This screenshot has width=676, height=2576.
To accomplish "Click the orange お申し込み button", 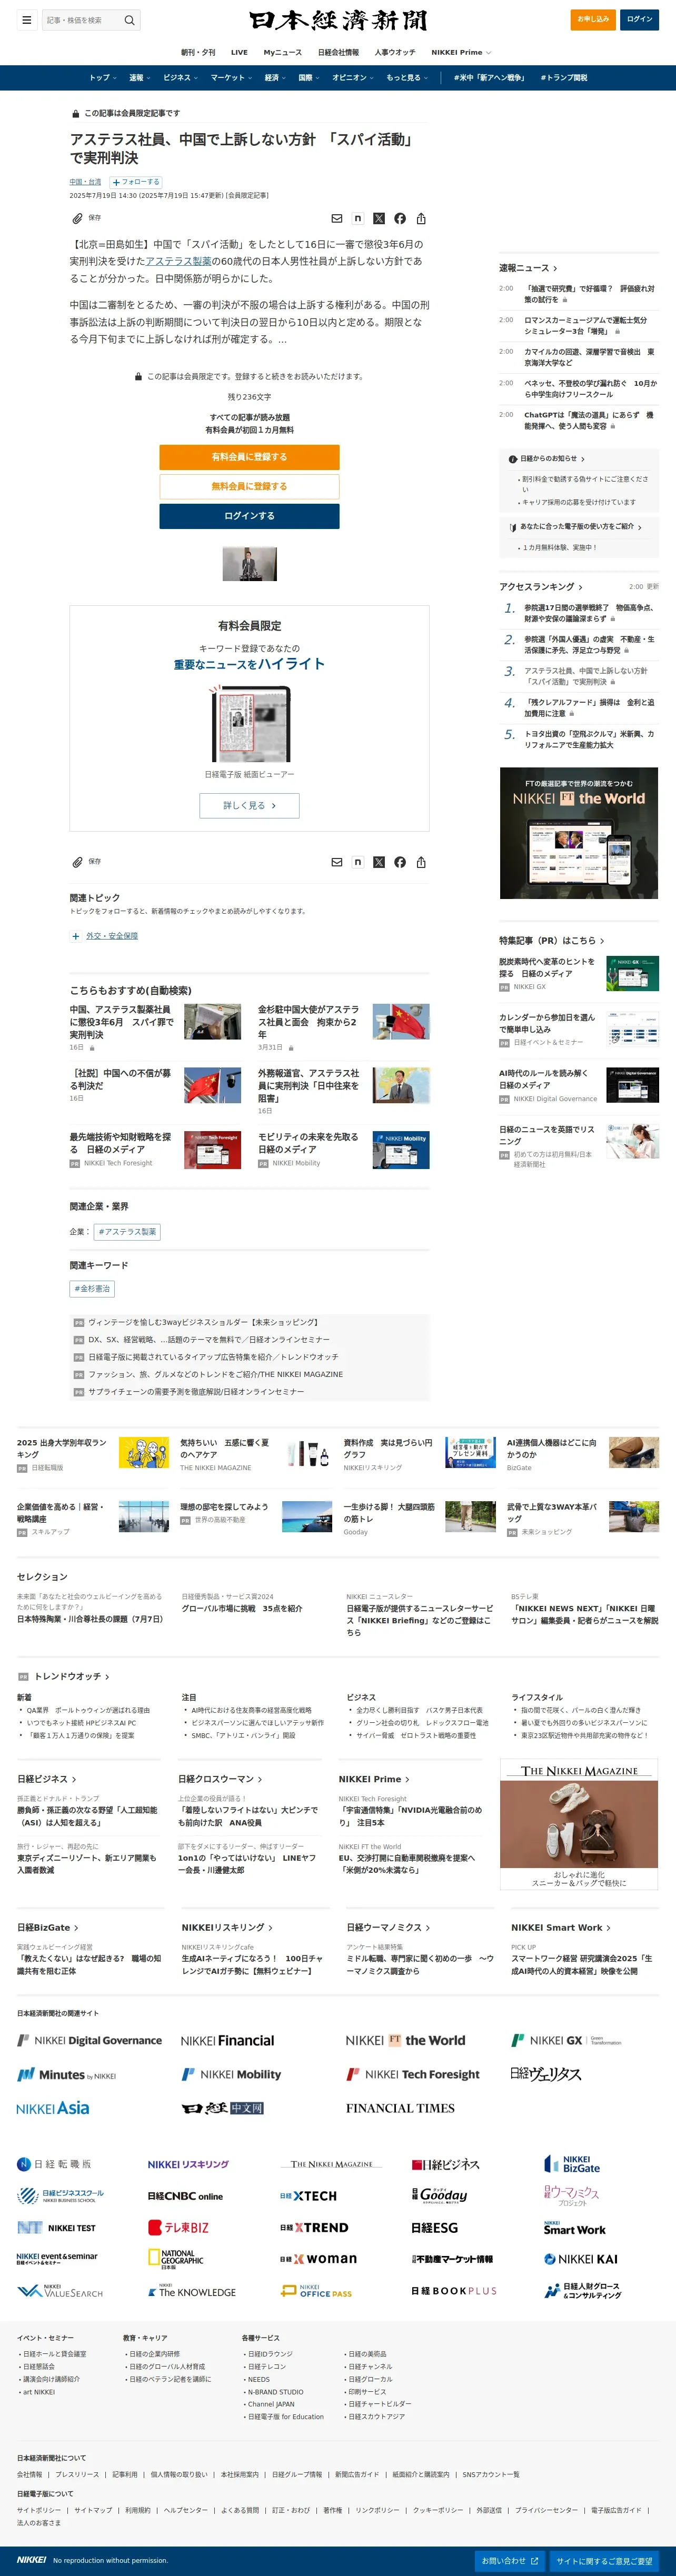I will tap(593, 19).
